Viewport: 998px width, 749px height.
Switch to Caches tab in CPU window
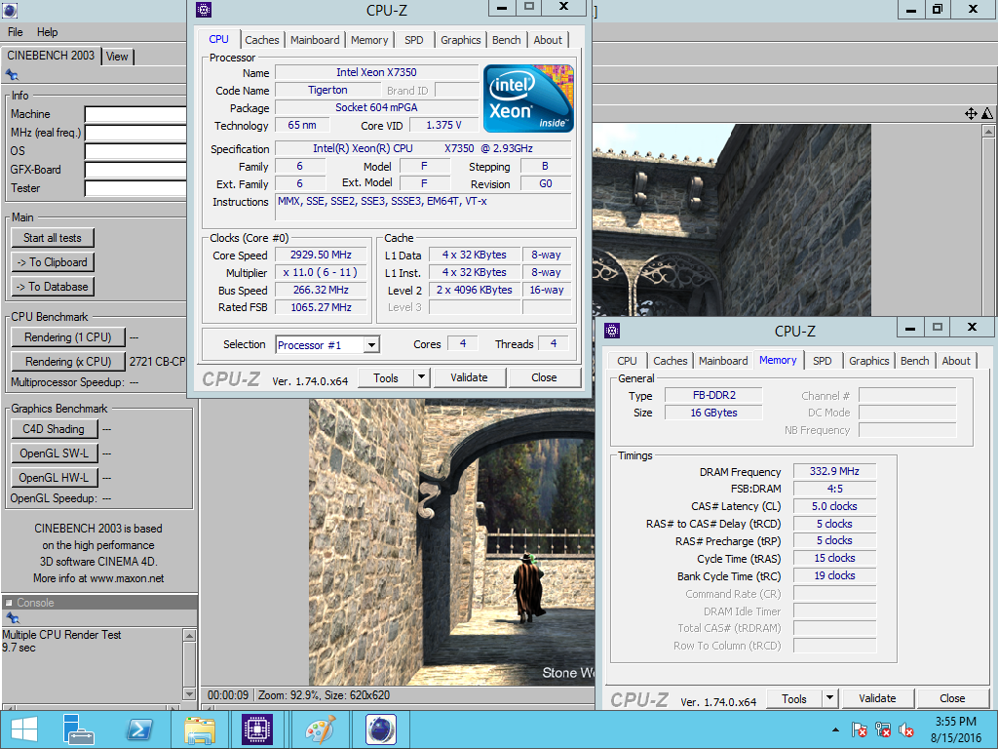tap(262, 40)
